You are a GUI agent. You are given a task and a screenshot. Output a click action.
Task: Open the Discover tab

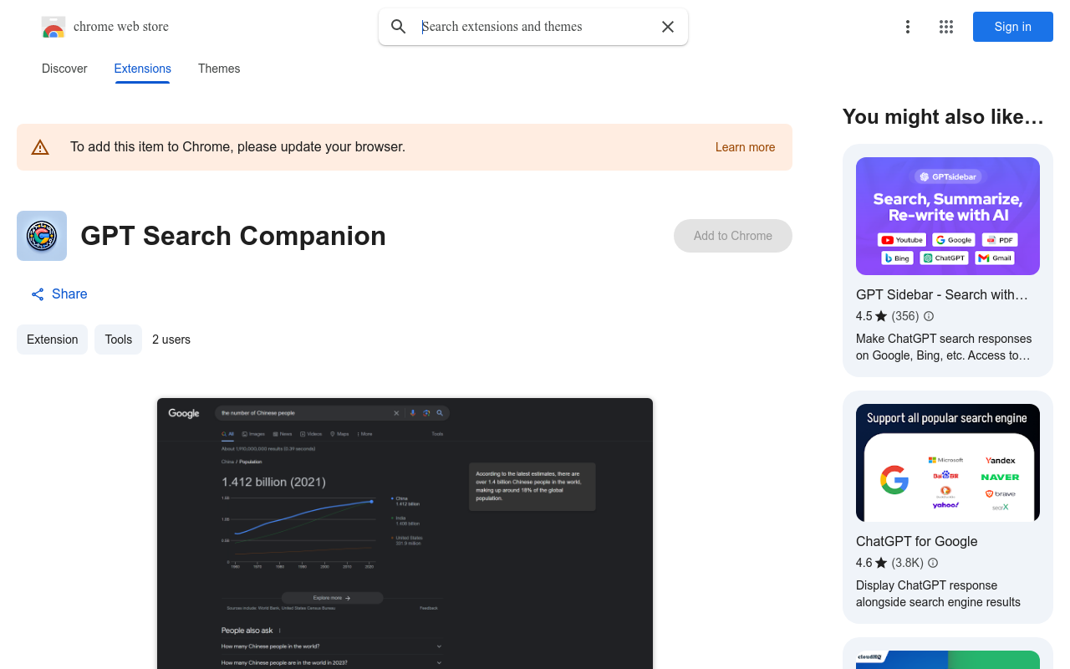(x=64, y=69)
